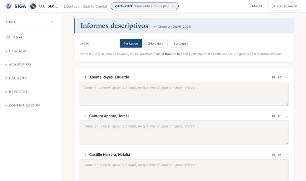Focus the report textarea for Castillo Herrera, Natalia
Viewport: 306px width, 181px height.
click(184, 170)
